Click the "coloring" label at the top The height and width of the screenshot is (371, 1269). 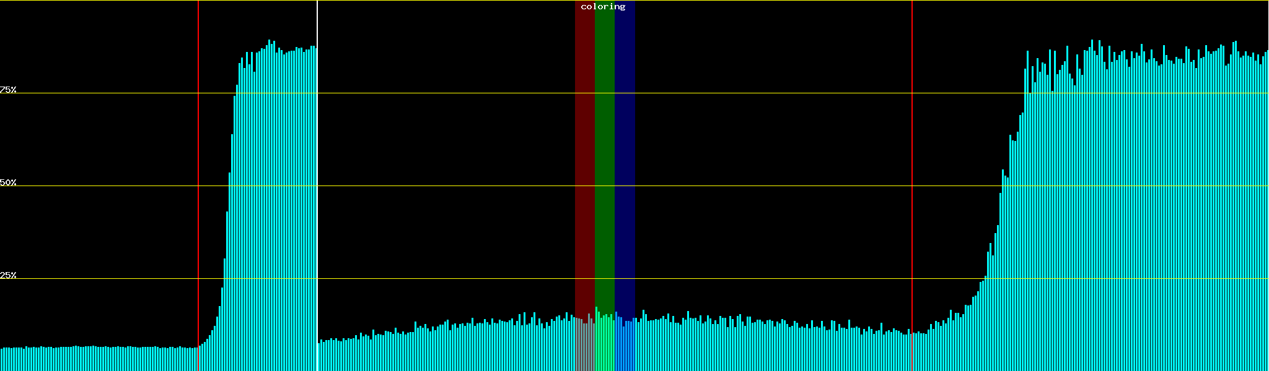tap(603, 7)
